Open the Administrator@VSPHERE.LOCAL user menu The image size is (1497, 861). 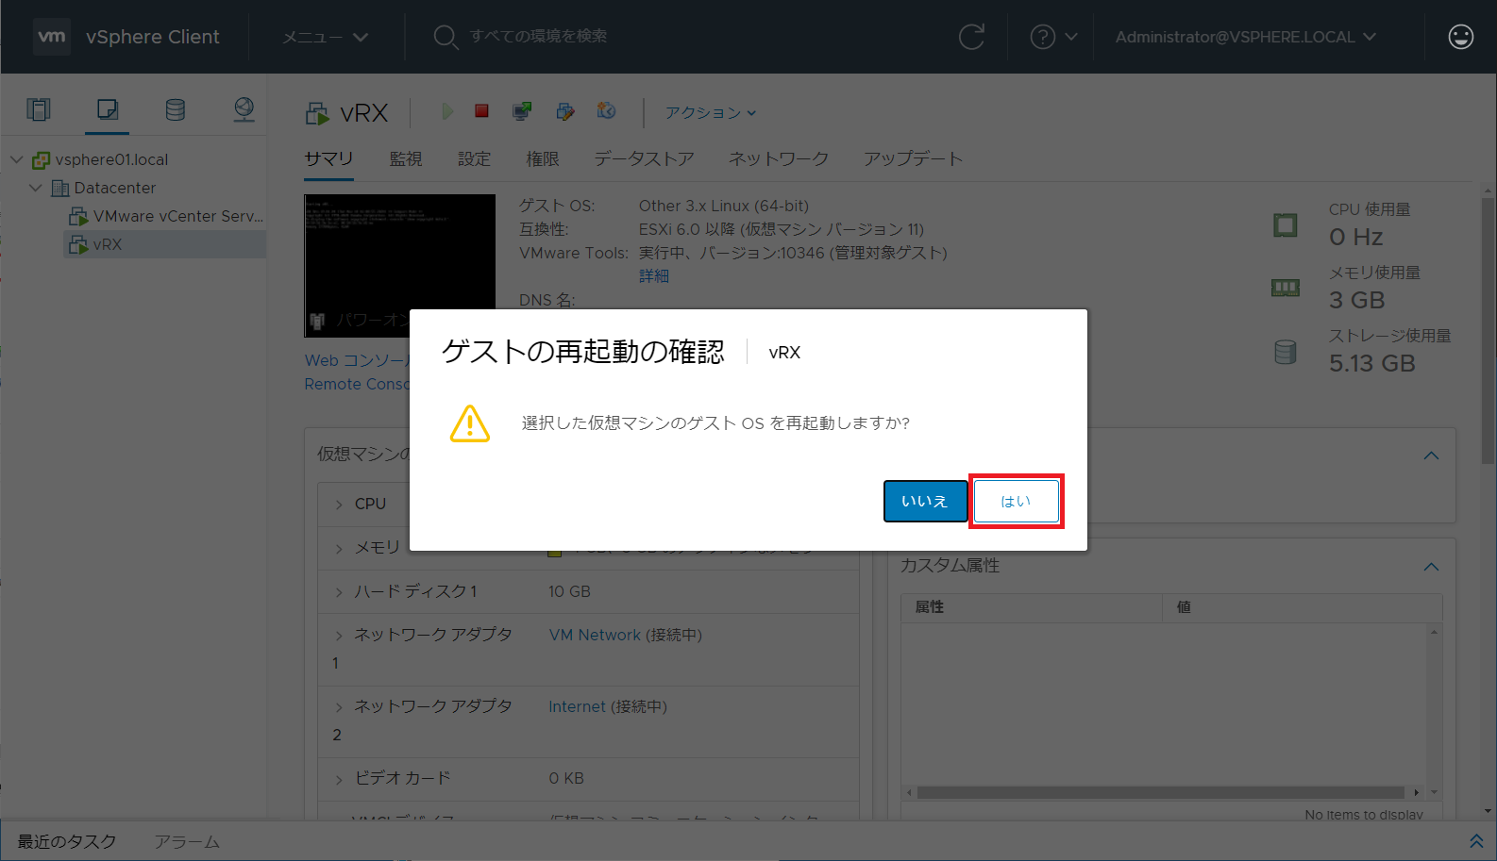coord(1246,37)
